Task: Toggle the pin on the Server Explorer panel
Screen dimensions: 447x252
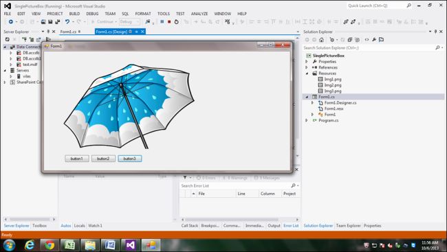Action: click(x=48, y=32)
